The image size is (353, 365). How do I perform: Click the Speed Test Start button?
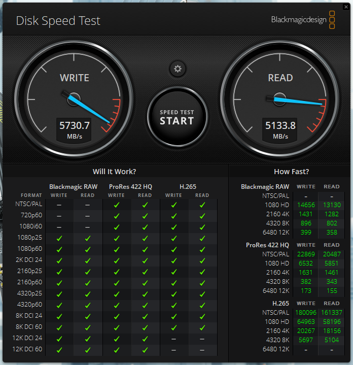[177, 117]
